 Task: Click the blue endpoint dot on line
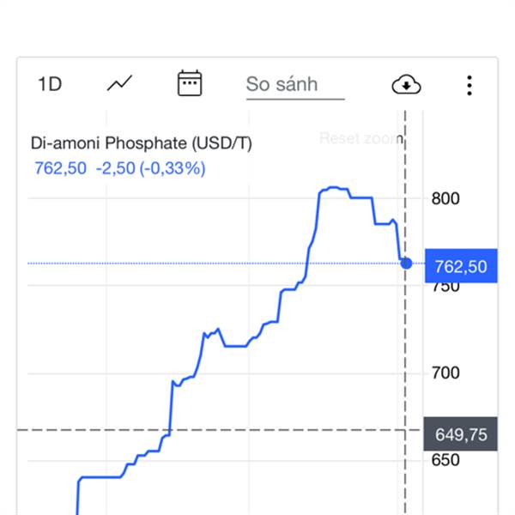pos(406,264)
